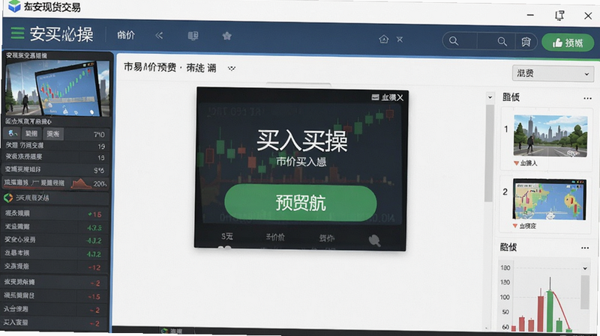600x336 pixels.
Task: Close the dark buy dialog
Action: point(400,98)
